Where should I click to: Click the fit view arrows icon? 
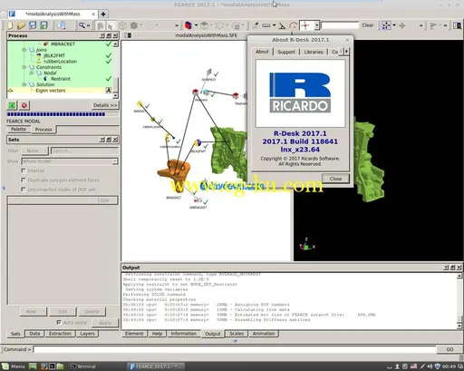click(x=386, y=25)
